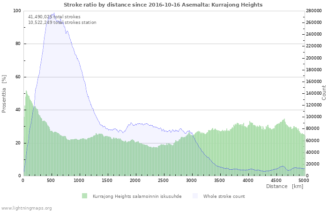328x211 pixels.
Task: Click the 2500 tick on the distance axis
Action: [x=164, y=180]
